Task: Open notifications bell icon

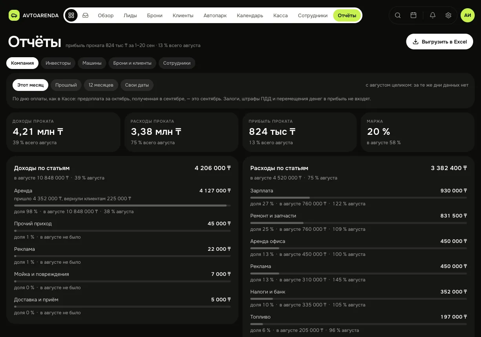Action: click(x=433, y=15)
